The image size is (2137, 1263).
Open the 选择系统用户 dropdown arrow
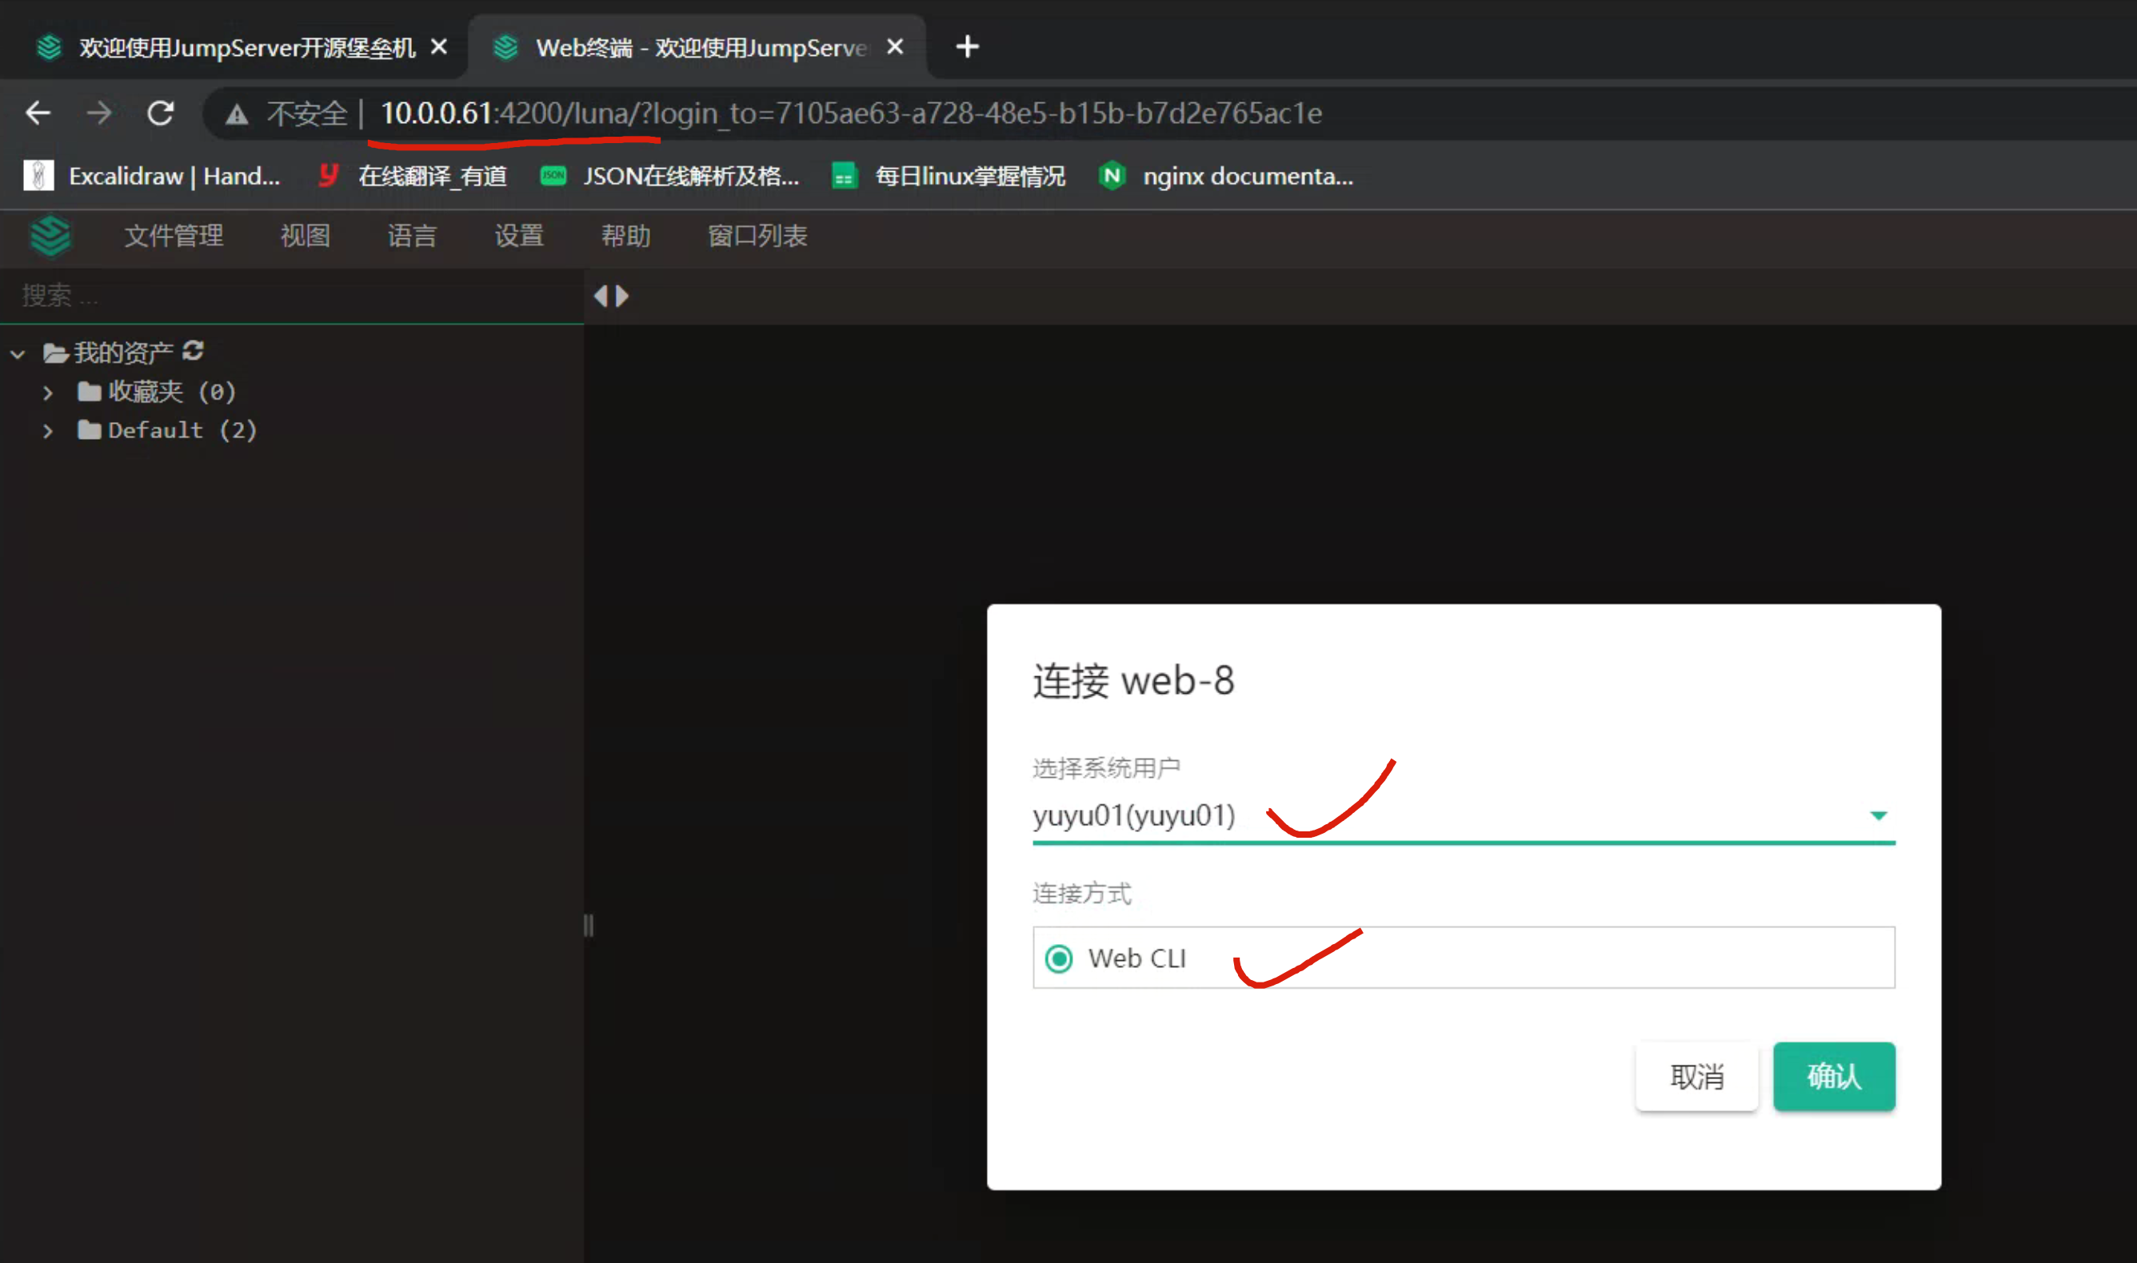(x=1877, y=815)
